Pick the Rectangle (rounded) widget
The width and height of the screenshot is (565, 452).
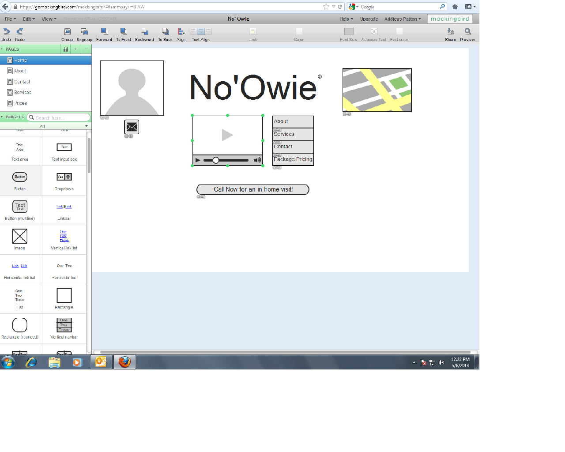click(x=20, y=328)
